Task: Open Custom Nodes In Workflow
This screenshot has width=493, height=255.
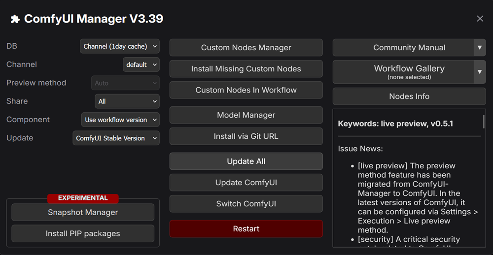Action: (x=246, y=90)
